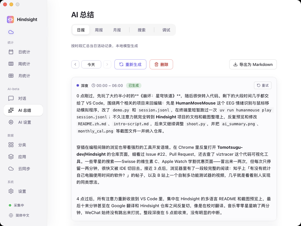Open 日统计 in the sidebar
This screenshot has height=226, width=301.
(24, 52)
